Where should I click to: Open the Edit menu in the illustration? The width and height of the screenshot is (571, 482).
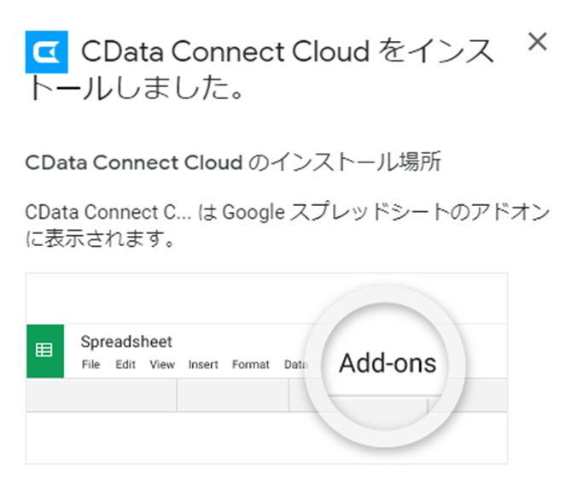125,364
